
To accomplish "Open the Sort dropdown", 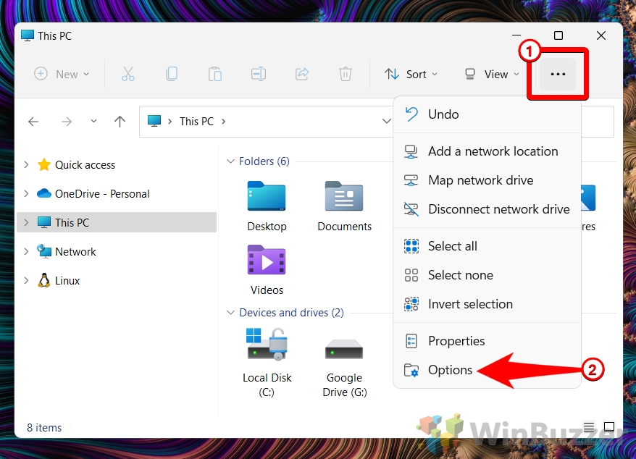I will point(411,74).
